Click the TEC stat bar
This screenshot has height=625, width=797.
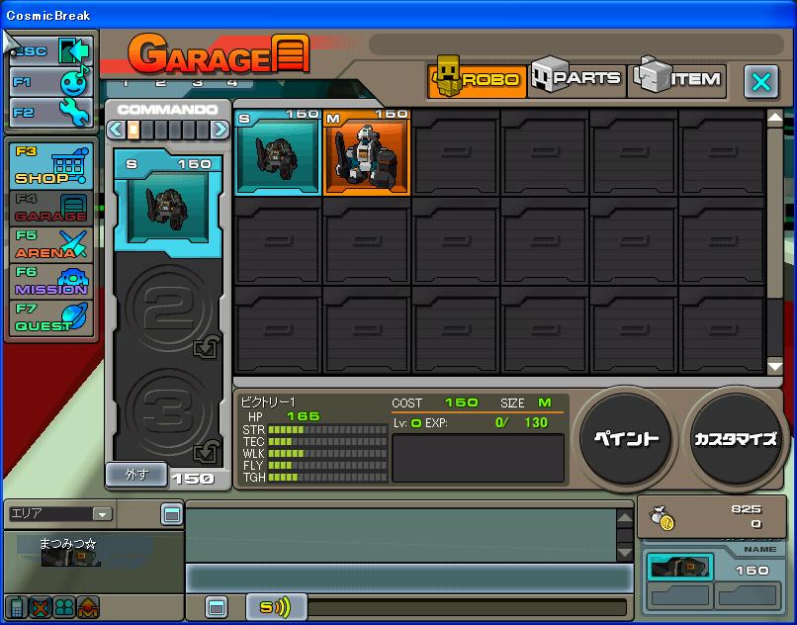(x=328, y=441)
